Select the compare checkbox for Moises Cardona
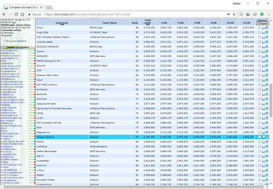This screenshot has height=189, width=273. tap(259, 137)
